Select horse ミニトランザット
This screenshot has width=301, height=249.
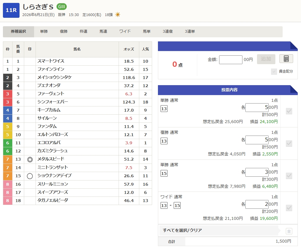pos(53,168)
